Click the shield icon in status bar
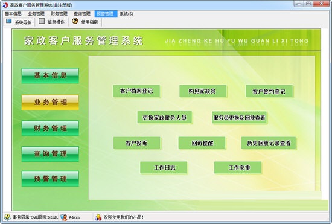 coord(7,217)
